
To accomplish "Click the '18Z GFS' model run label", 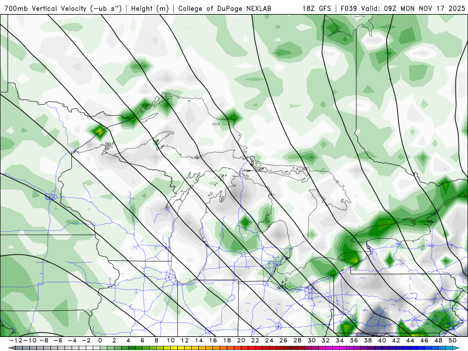I will (316, 8).
